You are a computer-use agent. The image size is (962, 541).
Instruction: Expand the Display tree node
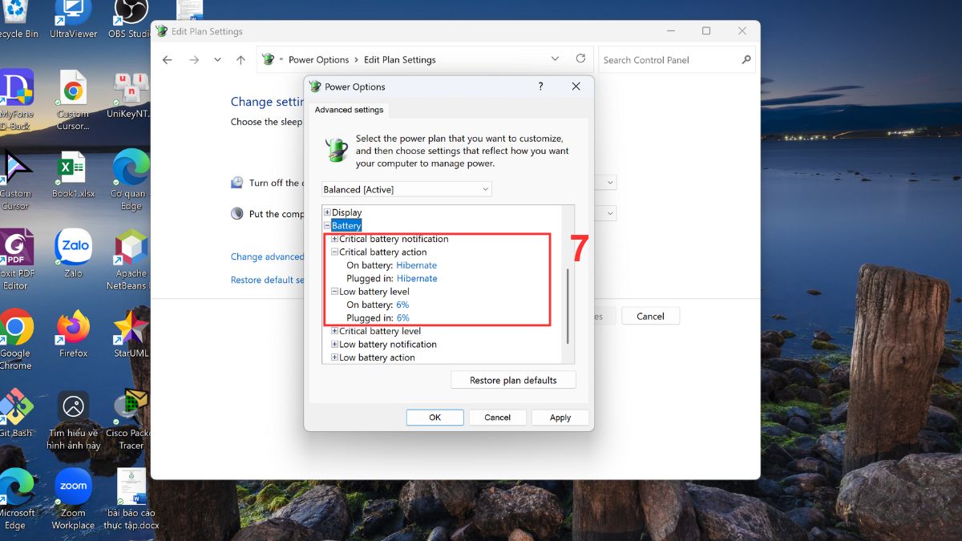327,212
